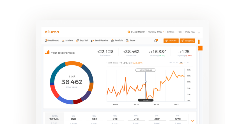Expand the asset list chevron arrow
Image resolution: width=225 pixels, height=124 pixels.
point(193,121)
